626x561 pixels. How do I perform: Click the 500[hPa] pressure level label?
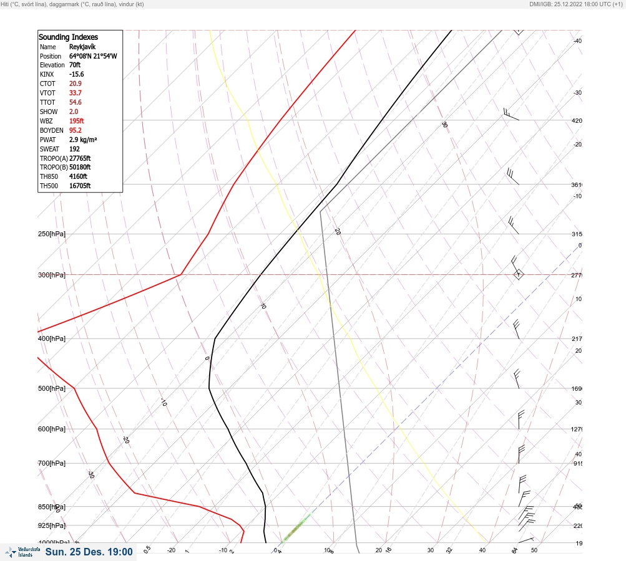[52, 388]
